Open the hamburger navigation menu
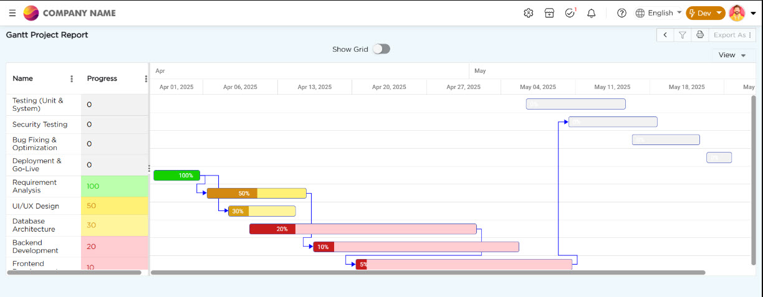 coord(12,13)
